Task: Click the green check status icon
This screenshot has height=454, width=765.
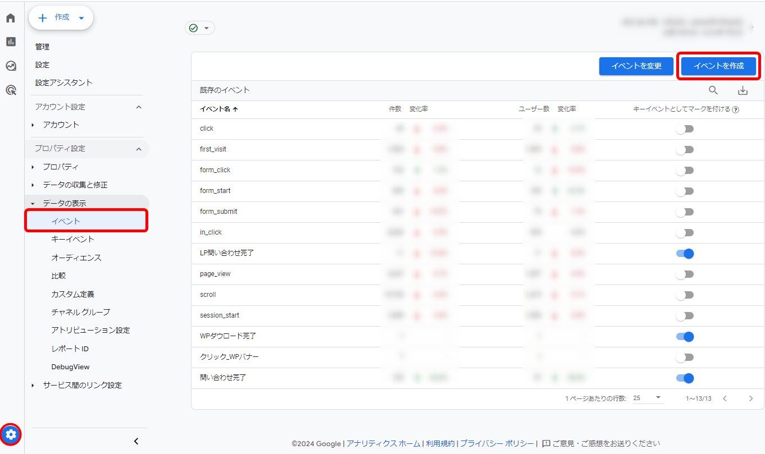Action: [194, 28]
